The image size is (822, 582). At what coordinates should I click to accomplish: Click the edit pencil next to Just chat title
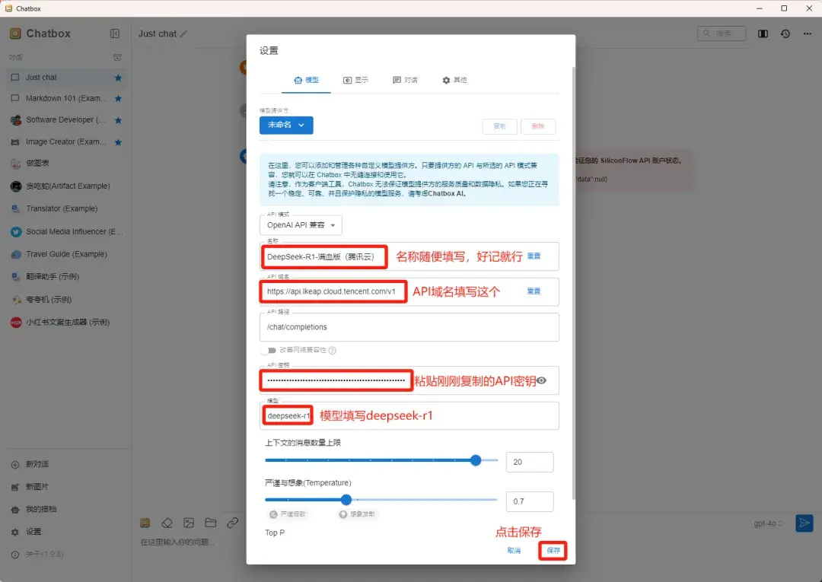coord(183,34)
